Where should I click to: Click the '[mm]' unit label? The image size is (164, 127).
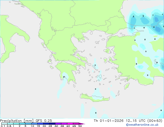[x=28, y=121]
